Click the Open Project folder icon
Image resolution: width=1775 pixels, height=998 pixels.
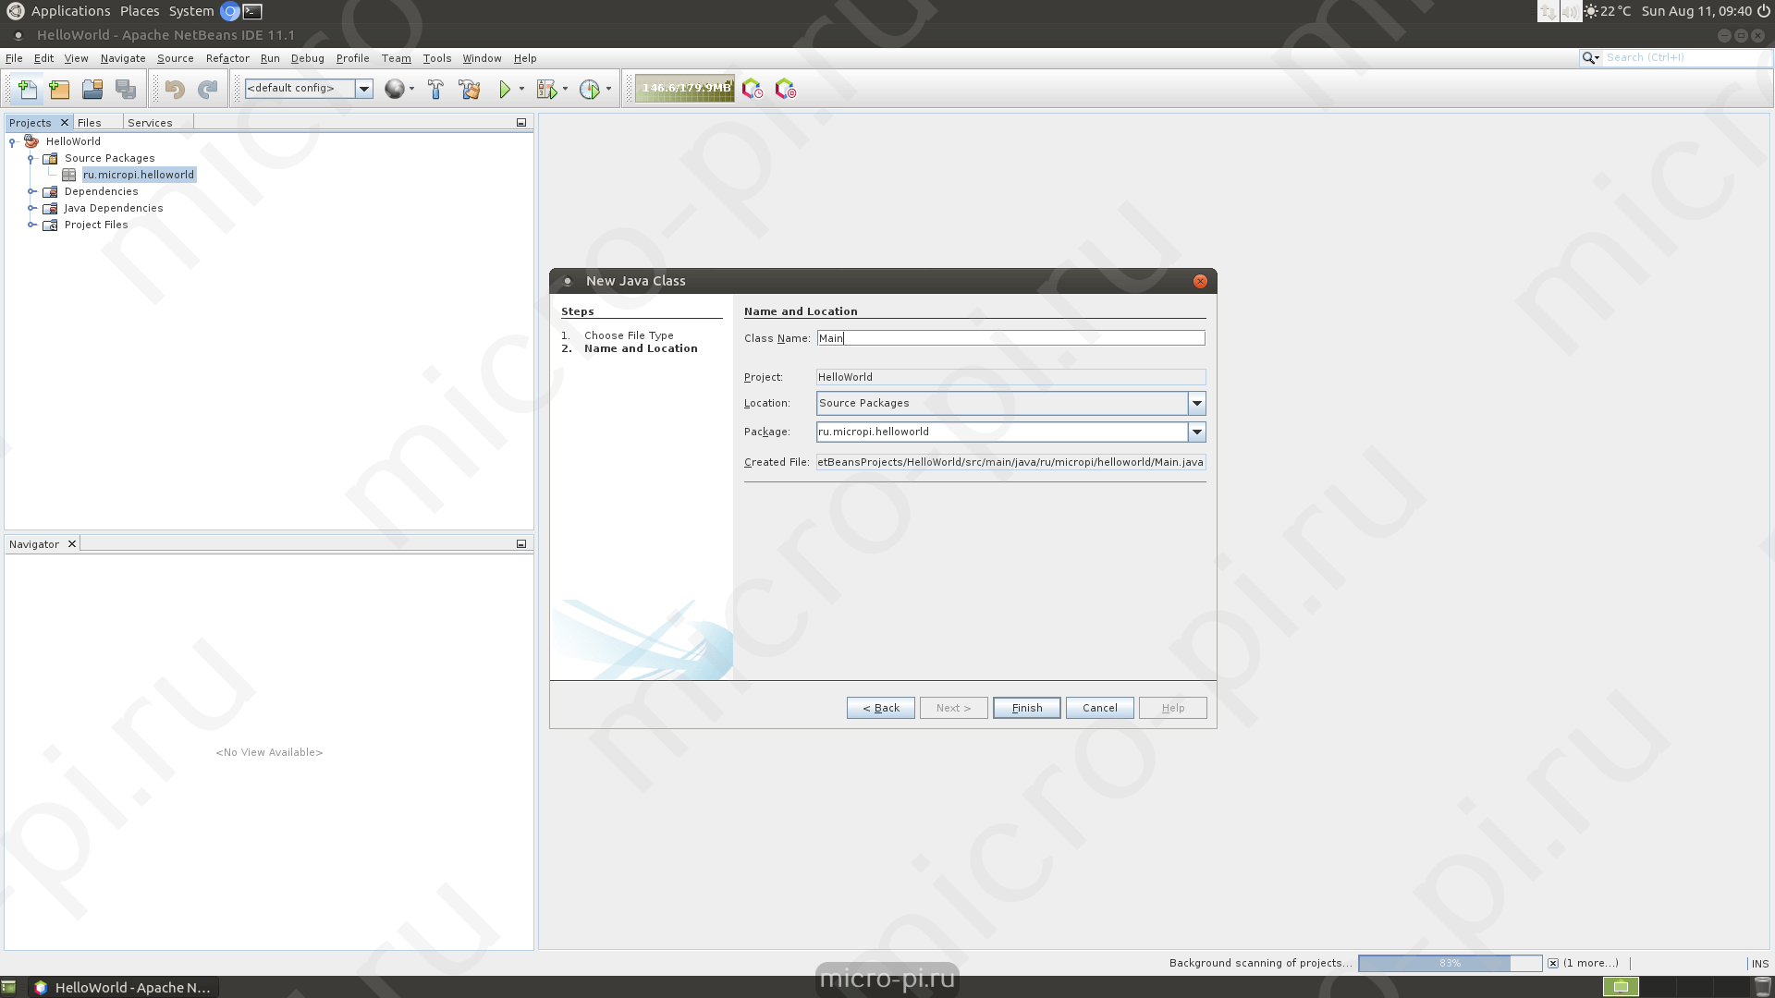click(x=92, y=90)
